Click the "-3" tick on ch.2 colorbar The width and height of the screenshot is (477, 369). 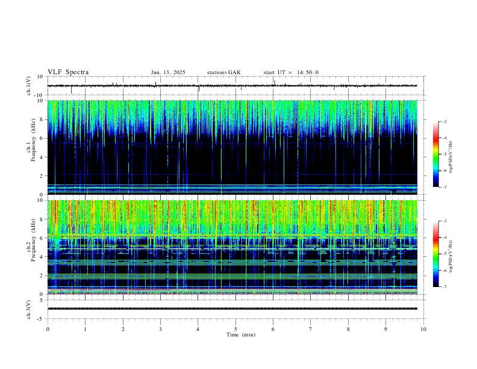coord(444,221)
